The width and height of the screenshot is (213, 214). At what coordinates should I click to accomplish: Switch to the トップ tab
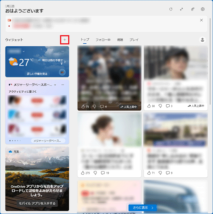pos(85,39)
